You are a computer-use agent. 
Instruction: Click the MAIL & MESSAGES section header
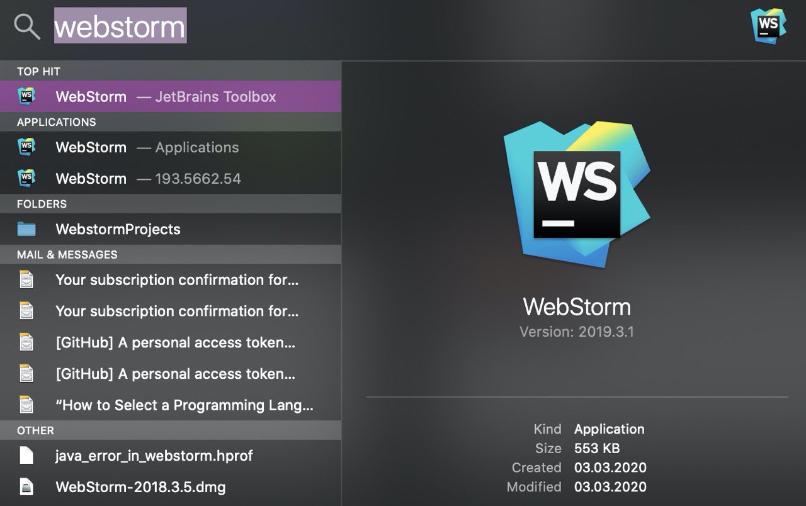[67, 254]
